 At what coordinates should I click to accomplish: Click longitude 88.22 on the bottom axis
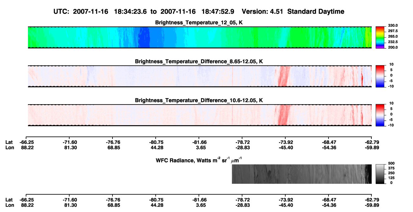coord(27,205)
